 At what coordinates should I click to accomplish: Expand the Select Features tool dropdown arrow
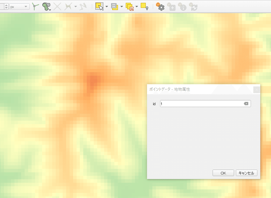click(107, 7)
